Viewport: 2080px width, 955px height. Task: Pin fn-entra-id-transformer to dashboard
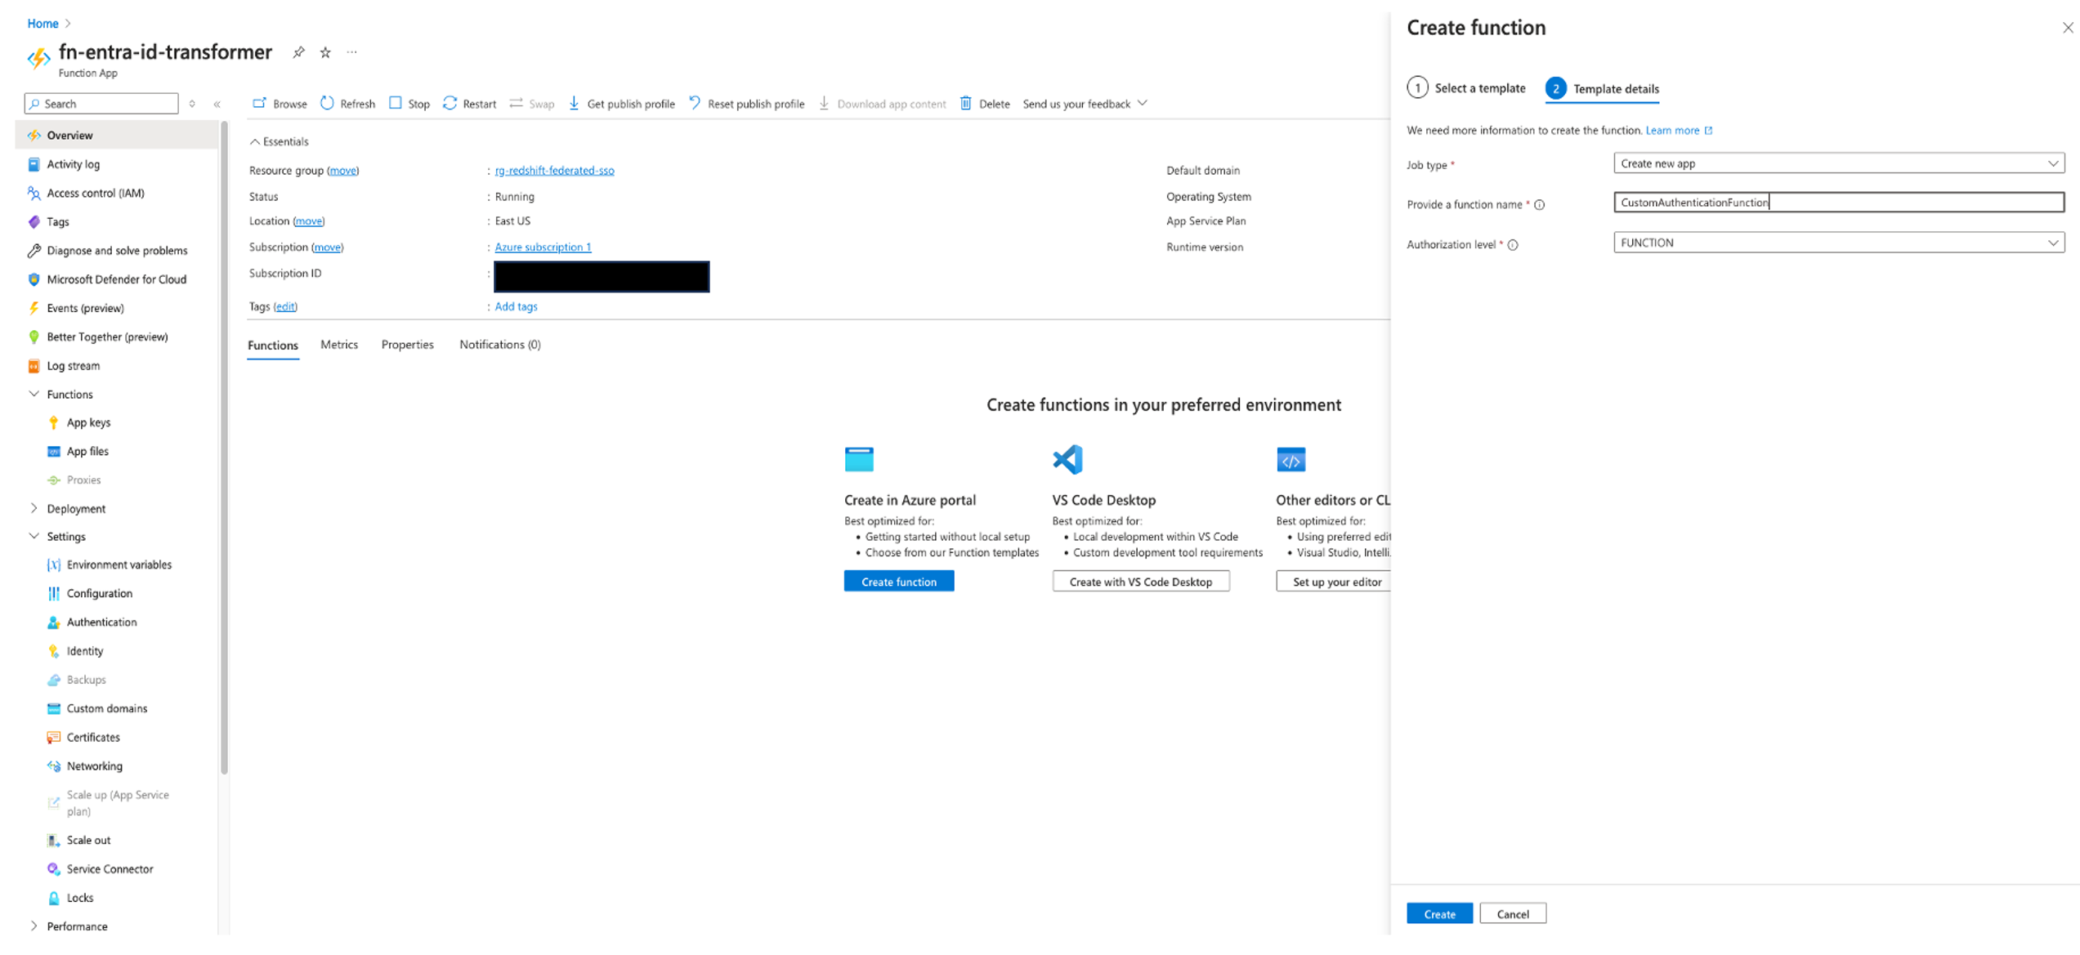click(x=298, y=51)
